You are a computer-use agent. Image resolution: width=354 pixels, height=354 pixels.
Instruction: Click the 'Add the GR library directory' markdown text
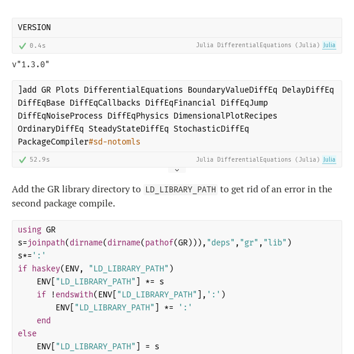tap(77, 189)
